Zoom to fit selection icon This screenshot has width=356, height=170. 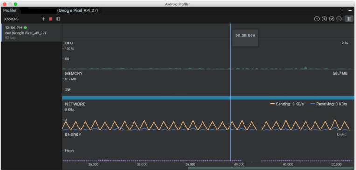tap(339, 19)
